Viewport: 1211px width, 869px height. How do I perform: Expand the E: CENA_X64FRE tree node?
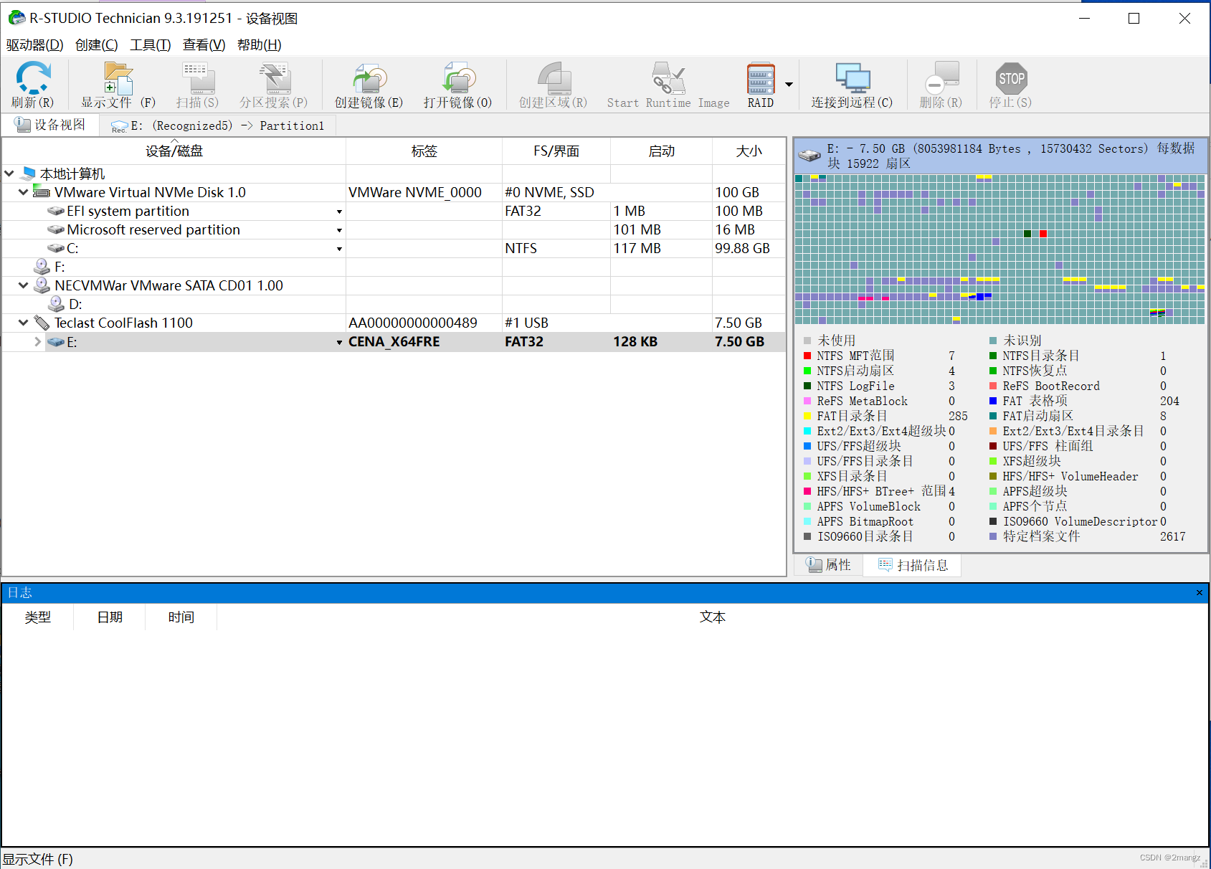37,342
